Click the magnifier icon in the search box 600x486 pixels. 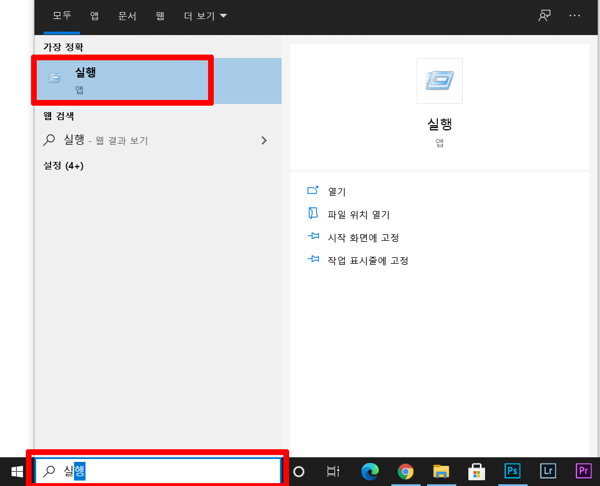(x=49, y=472)
